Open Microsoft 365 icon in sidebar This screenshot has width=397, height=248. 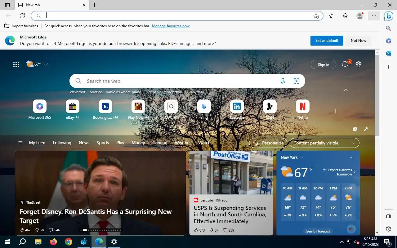click(x=388, y=41)
